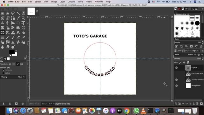Choose the Text tool
The width and height of the screenshot is (204, 115).
pyautogui.click(x=18, y=33)
